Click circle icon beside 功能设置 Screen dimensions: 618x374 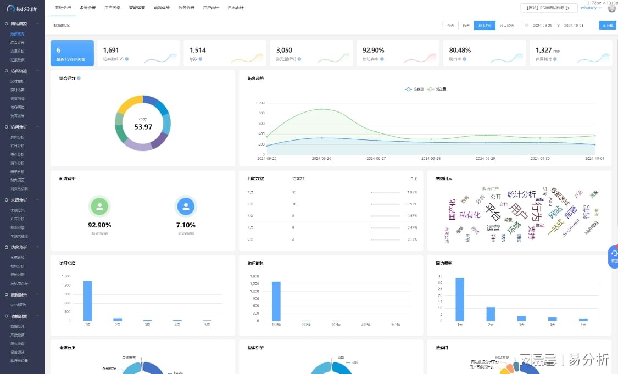tap(6, 316)
